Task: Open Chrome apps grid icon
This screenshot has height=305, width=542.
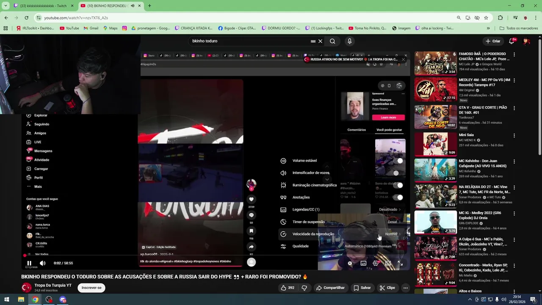Action: [x=6, y=28]
